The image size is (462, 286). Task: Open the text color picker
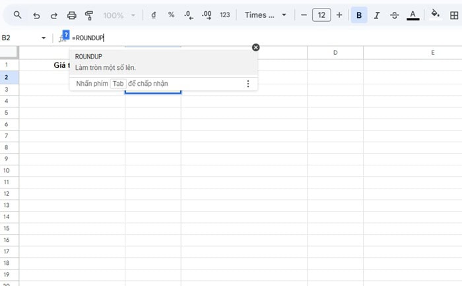[x=412, y=15]
